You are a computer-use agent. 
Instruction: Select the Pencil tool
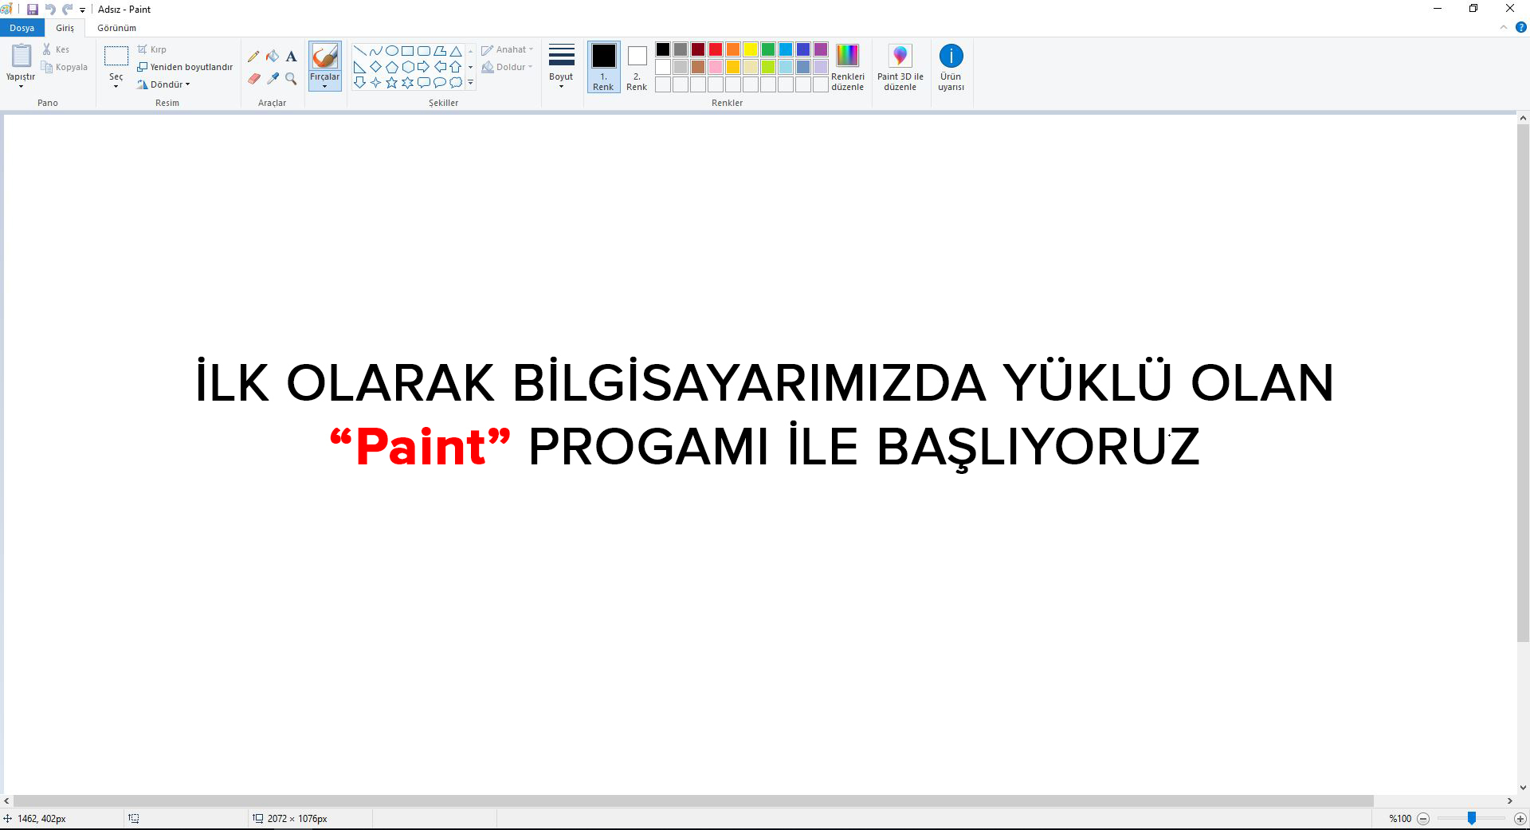tap(253, 57)
